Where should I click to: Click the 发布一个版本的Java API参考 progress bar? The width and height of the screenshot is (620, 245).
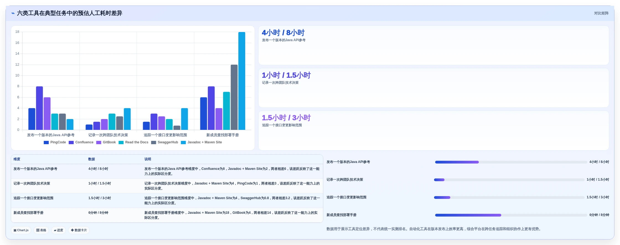click(511, 162)
